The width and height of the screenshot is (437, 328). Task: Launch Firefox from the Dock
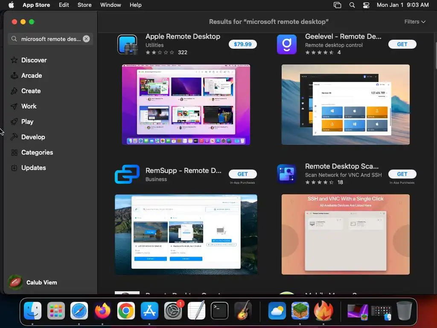102,311
